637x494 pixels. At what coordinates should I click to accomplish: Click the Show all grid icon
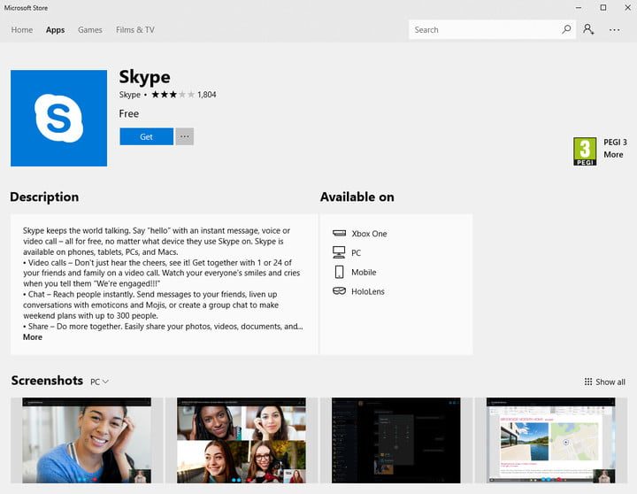click(x=588, y=382)
